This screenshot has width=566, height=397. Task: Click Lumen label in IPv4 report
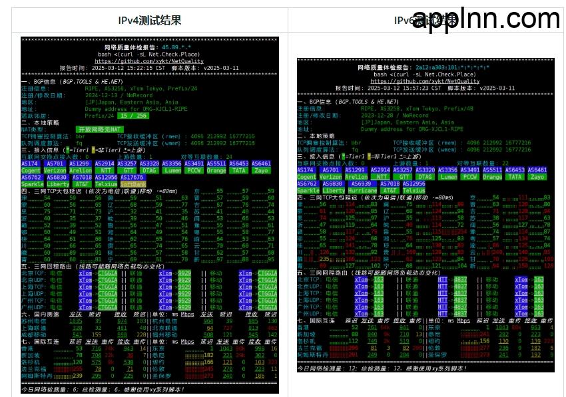(172, 170)
